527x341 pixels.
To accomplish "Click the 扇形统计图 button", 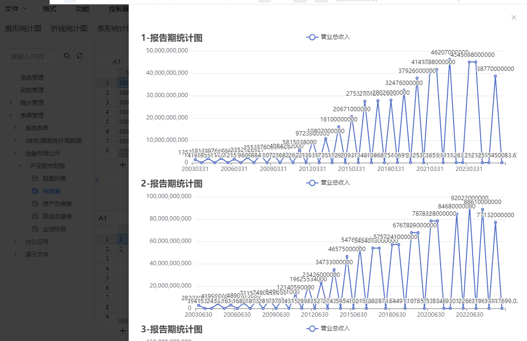I will tap(23, 29).
